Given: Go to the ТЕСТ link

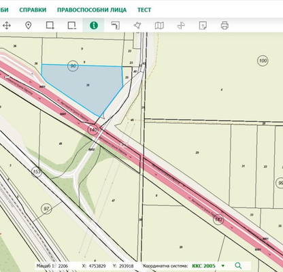Looking at the screenshot, I should (144, 10).
